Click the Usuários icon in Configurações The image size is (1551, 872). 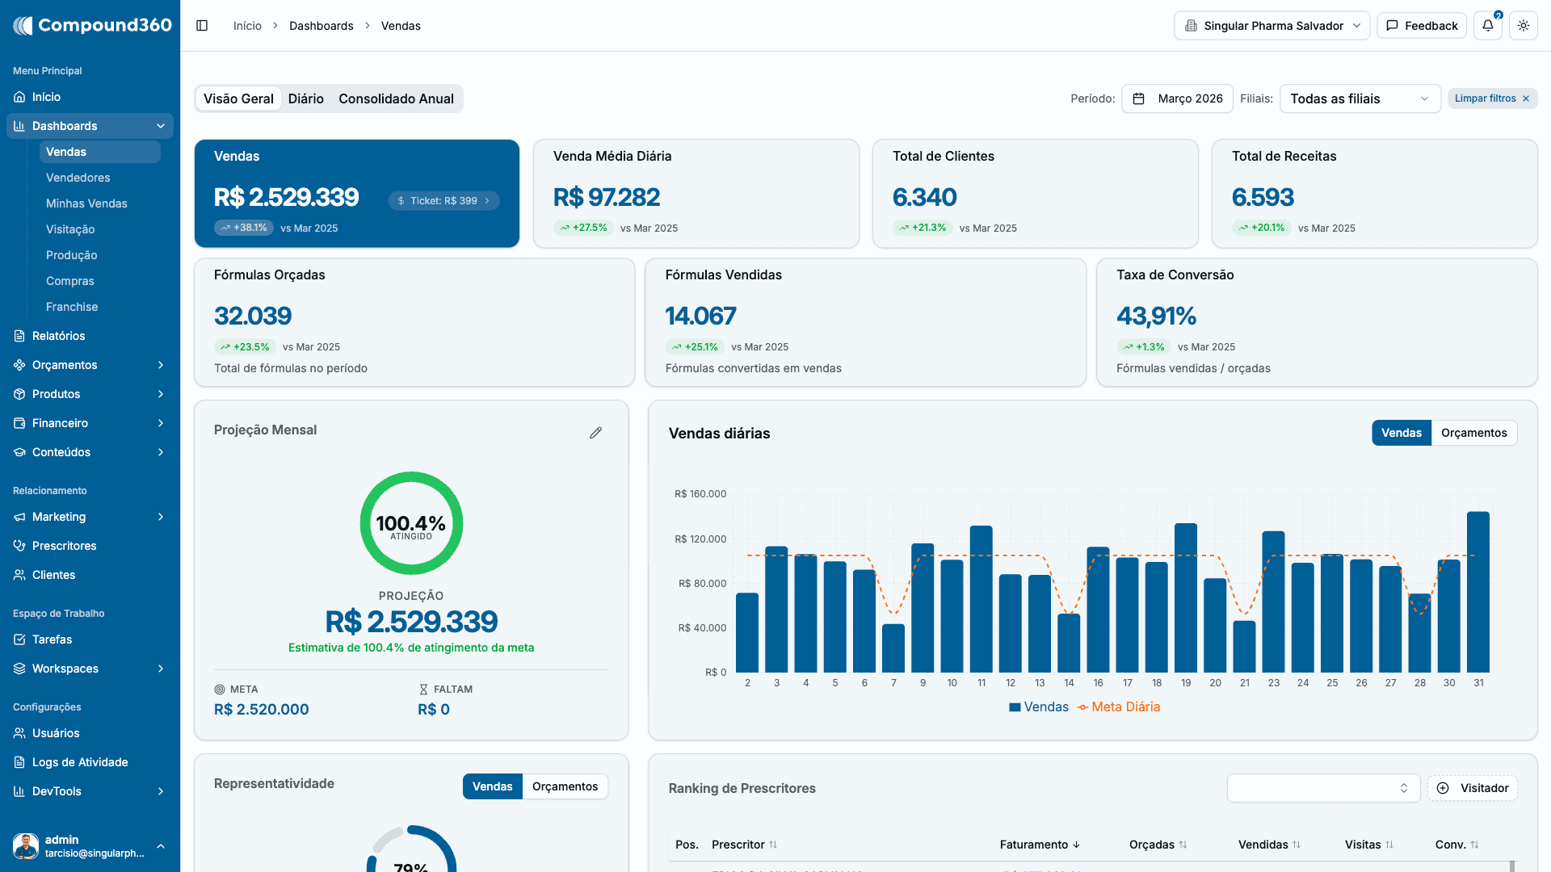[x=19, y=733]
